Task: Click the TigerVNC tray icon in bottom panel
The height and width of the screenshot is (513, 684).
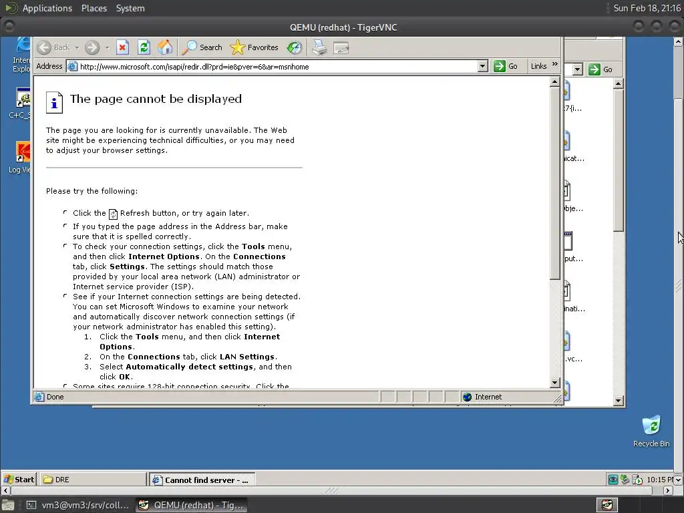Action: pos(607,505)
